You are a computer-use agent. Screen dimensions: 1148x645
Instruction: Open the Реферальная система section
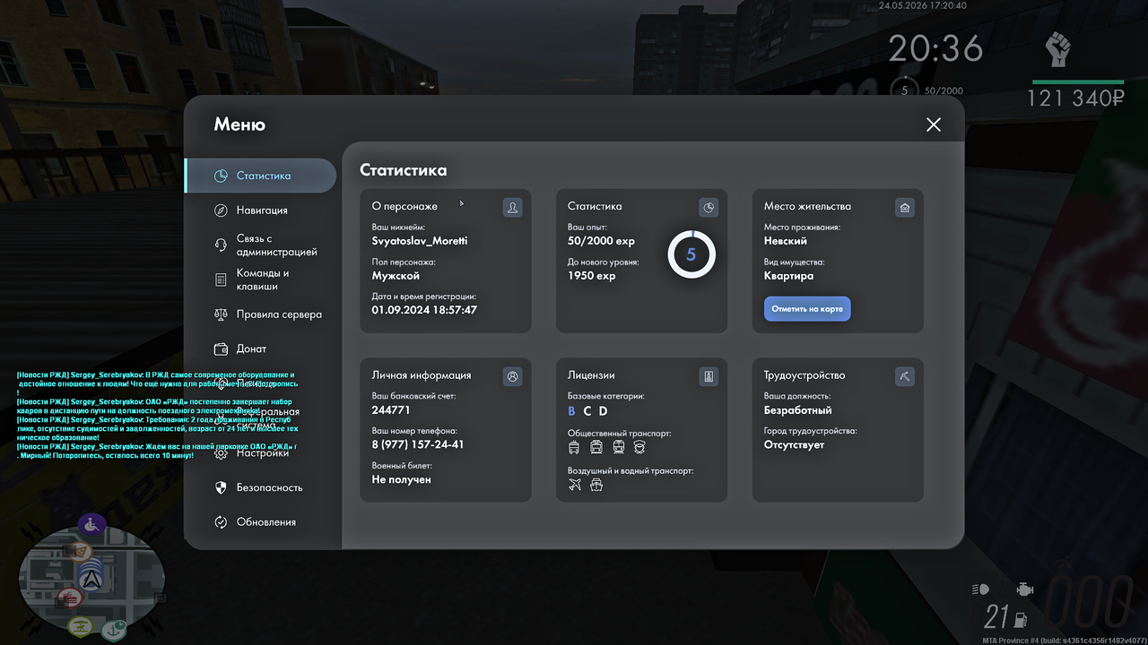coord(260,418)
